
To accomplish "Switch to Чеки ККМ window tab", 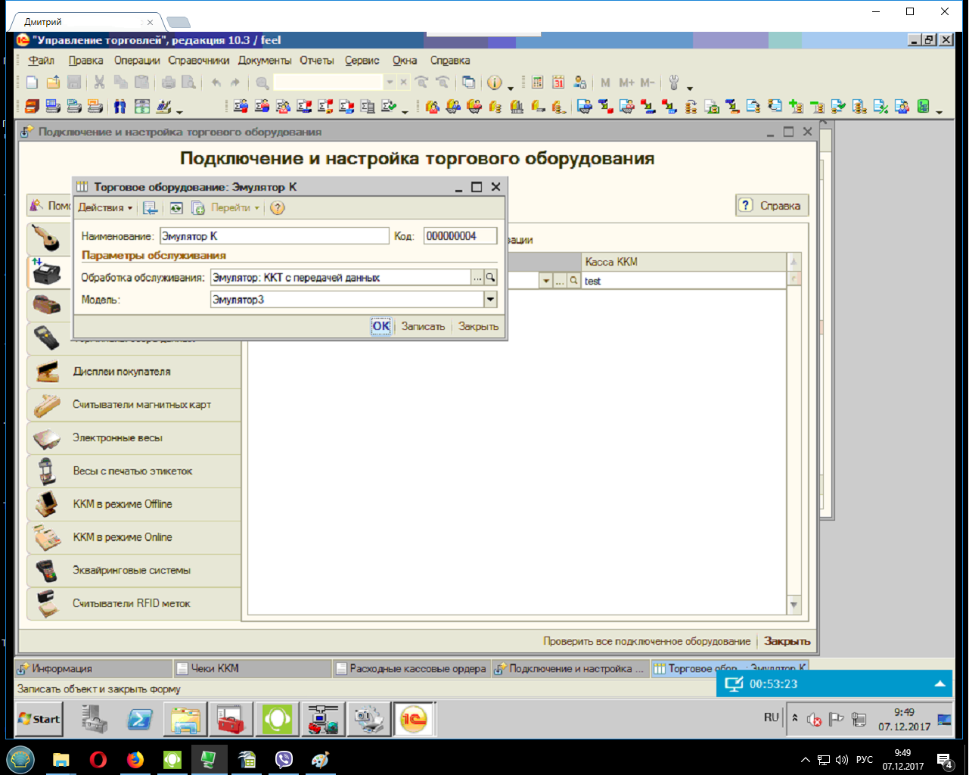I will [x=252, y=668].
